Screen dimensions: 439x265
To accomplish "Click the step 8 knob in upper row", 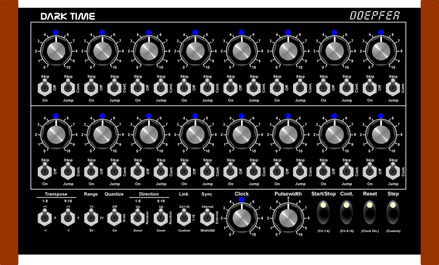I will (x=381, y=51).
